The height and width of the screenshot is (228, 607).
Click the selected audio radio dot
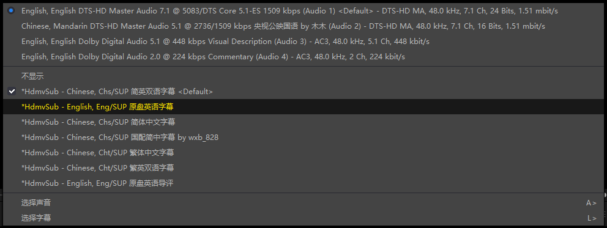[x=11, y=11]
